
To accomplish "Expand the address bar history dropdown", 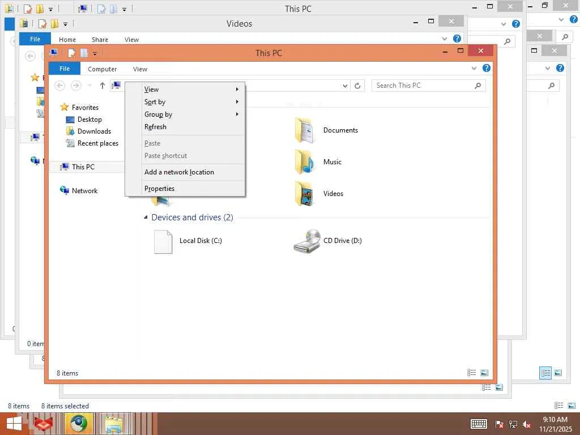I will [x=345, y=86].
